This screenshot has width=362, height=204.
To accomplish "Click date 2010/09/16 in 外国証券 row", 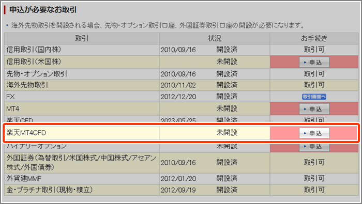I will [178, 163].
